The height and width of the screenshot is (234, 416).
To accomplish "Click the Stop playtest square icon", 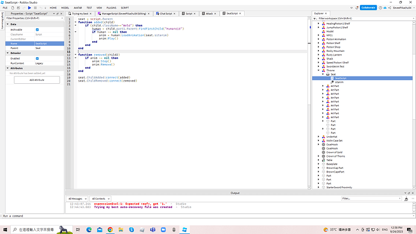I will (36, 8).
